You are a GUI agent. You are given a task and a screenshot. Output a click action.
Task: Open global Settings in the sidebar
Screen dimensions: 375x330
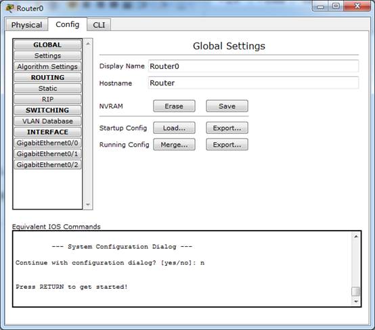pos(47,55)
